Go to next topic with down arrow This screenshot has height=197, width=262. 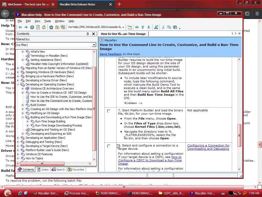point(149,27)
